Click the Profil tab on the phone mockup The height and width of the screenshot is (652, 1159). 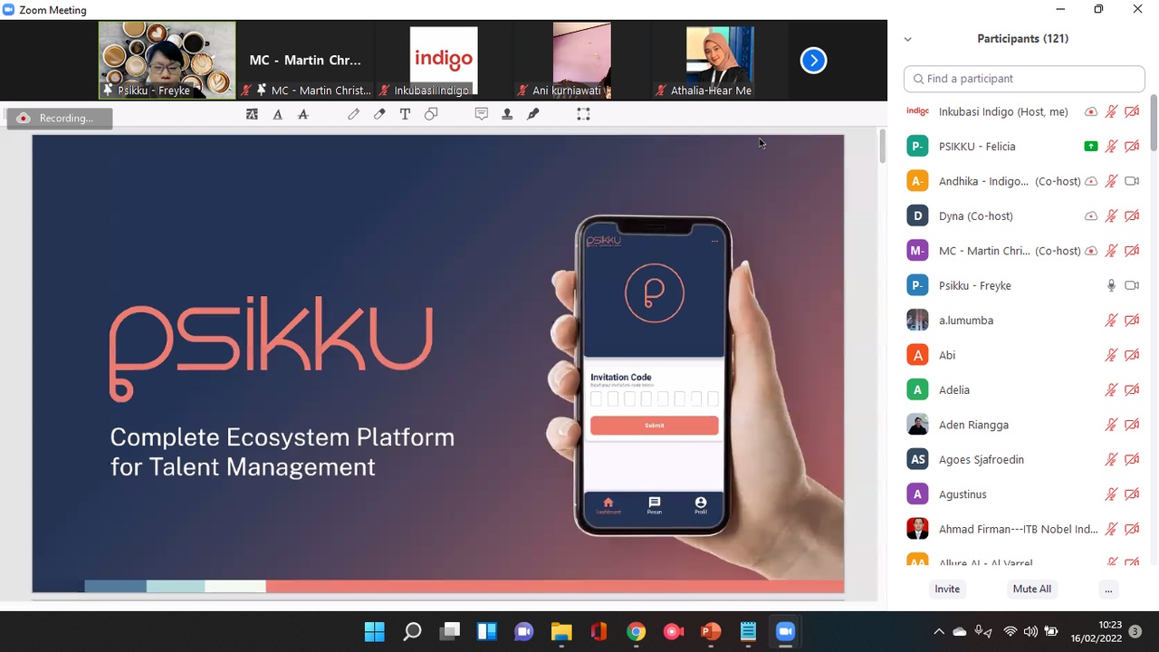[x=701, y=505]
